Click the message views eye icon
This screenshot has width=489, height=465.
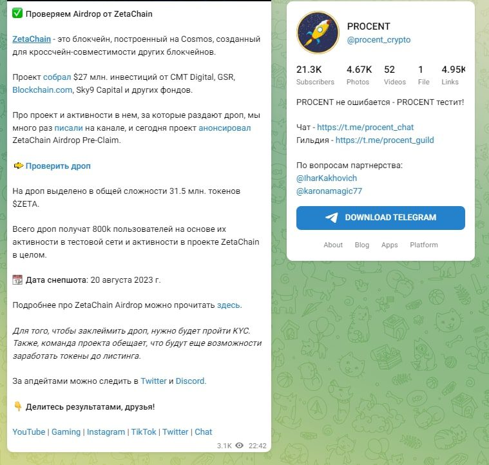coord(240,445)
